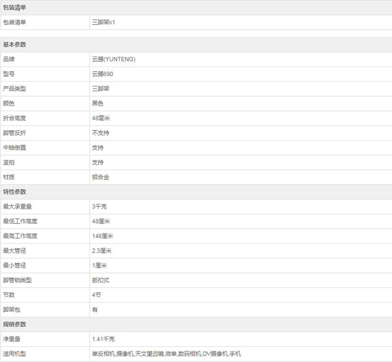Viewport: 392px width, 362px height.
Task: Select the 有 value
Action: click(x=95, y=310)
